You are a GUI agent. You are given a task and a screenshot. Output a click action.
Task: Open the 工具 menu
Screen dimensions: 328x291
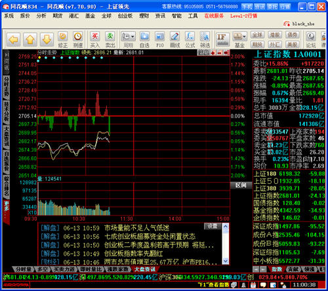(193, 16)
